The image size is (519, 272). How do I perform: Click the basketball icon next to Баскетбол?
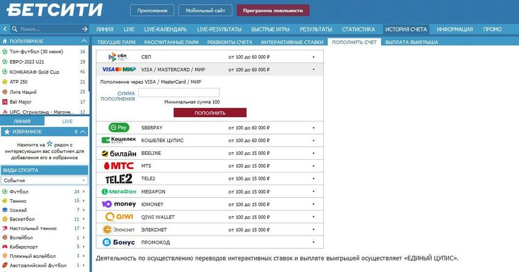click(5, 219)
